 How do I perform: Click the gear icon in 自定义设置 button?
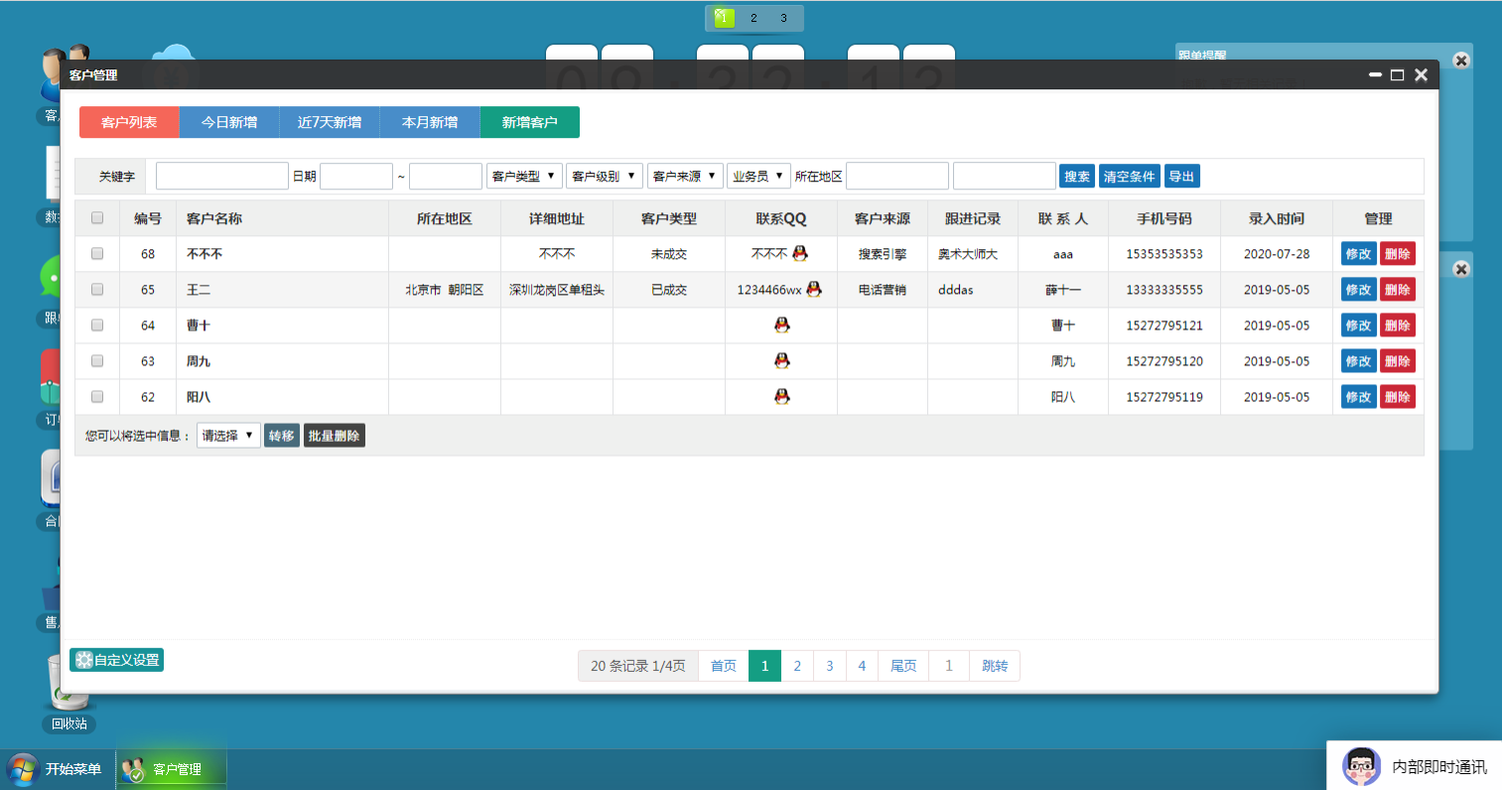click(83, 660)
